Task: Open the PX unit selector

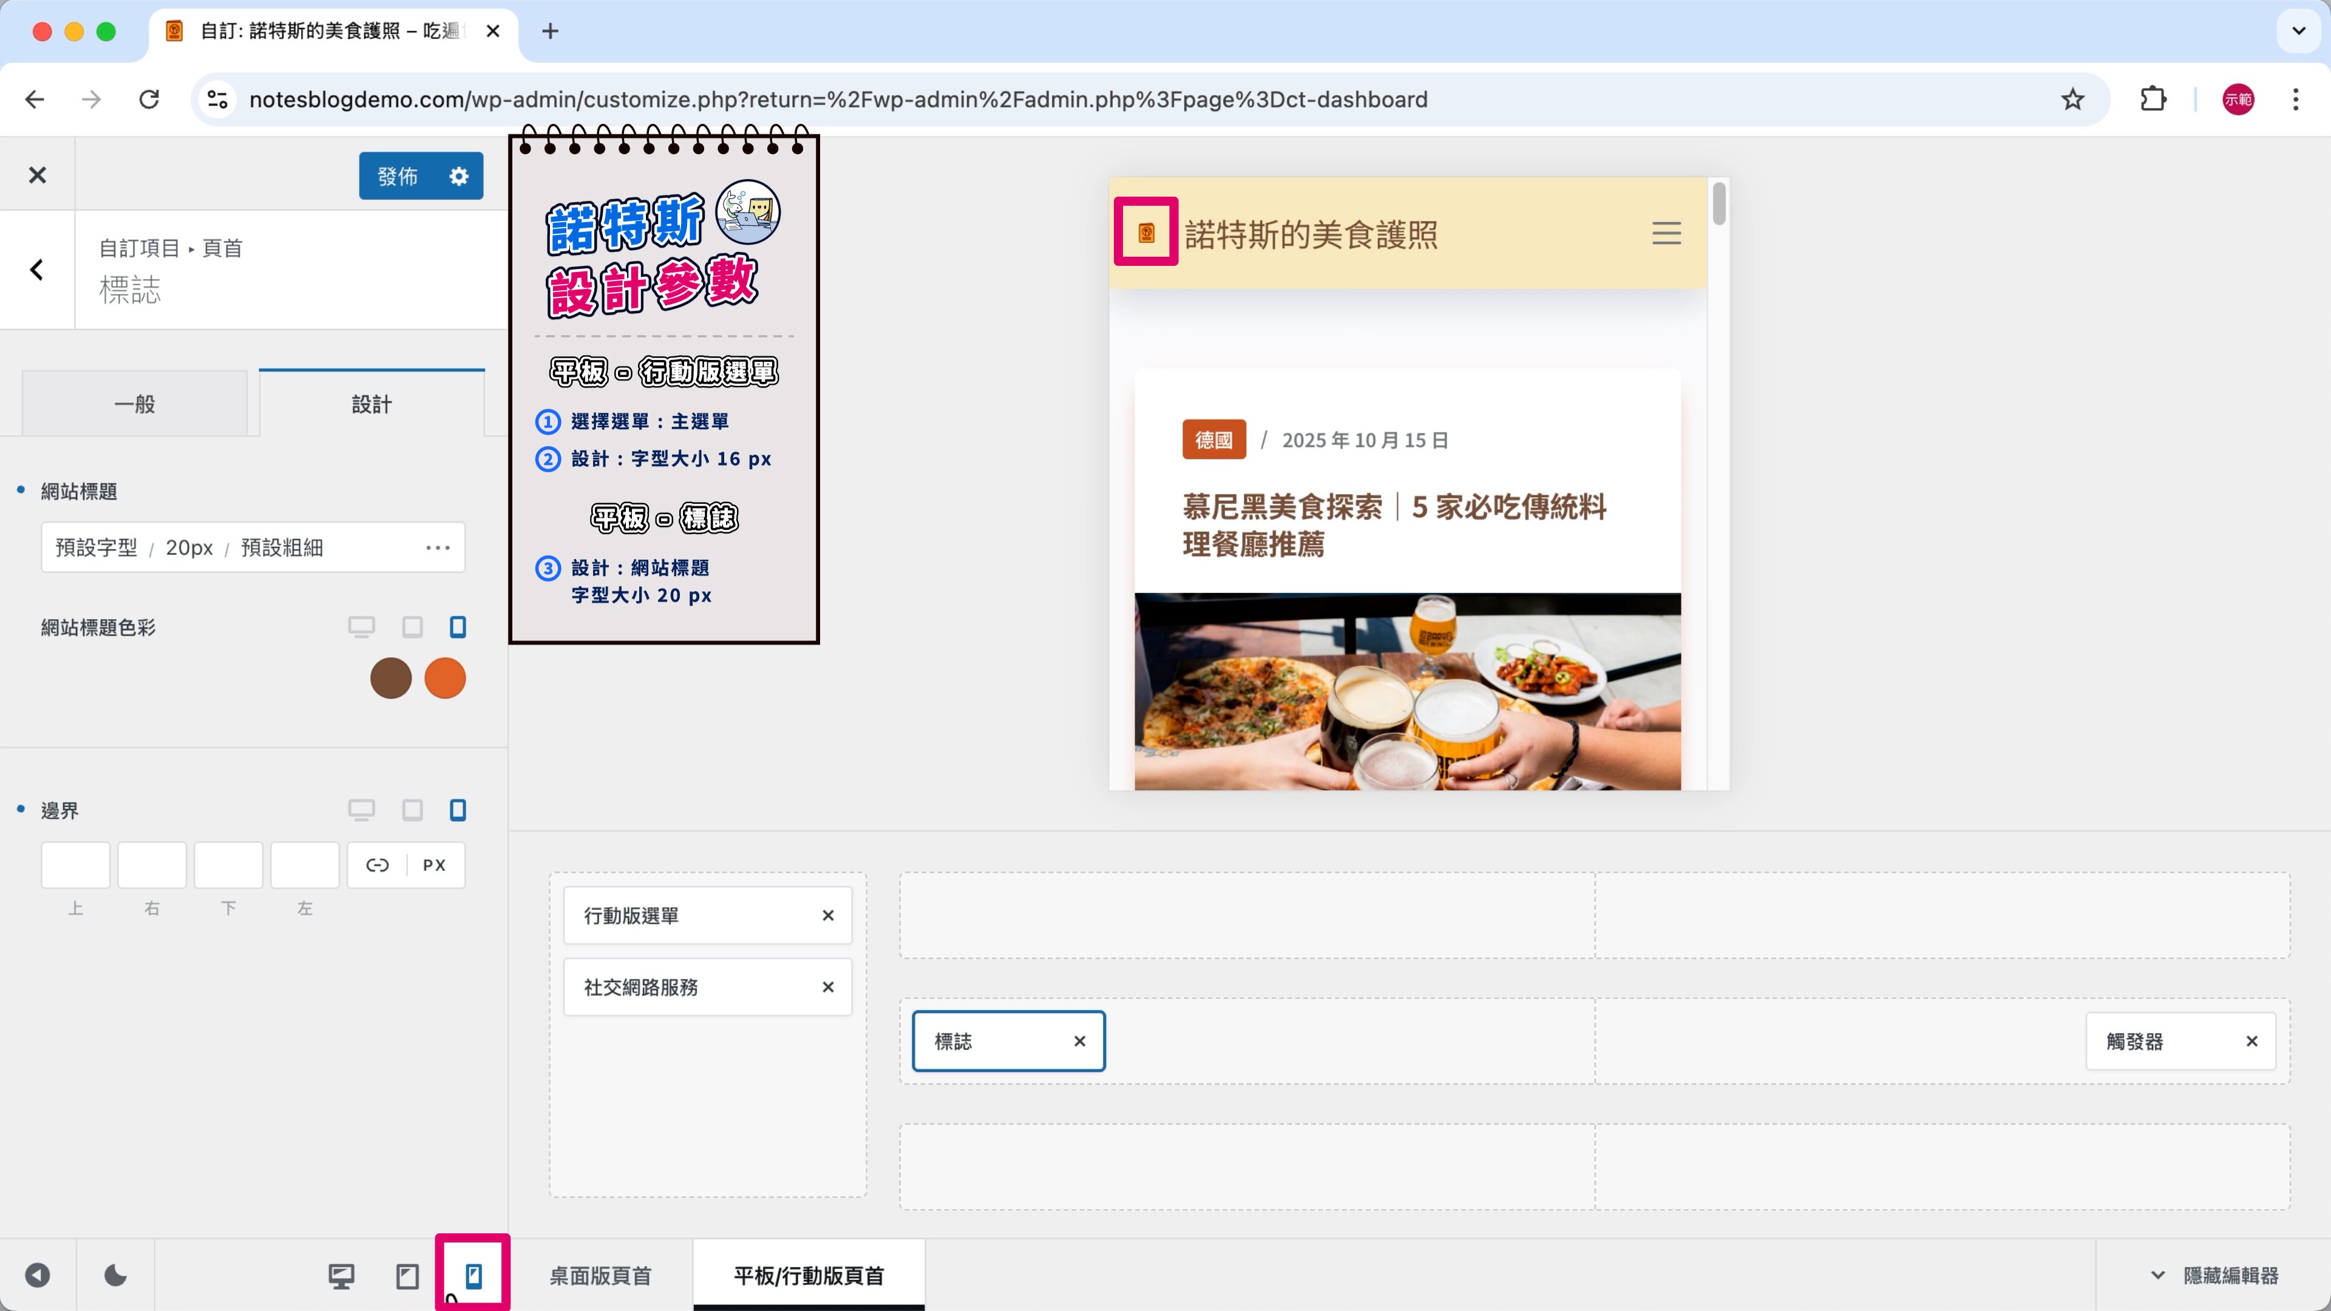Action: tap(435, 865)
